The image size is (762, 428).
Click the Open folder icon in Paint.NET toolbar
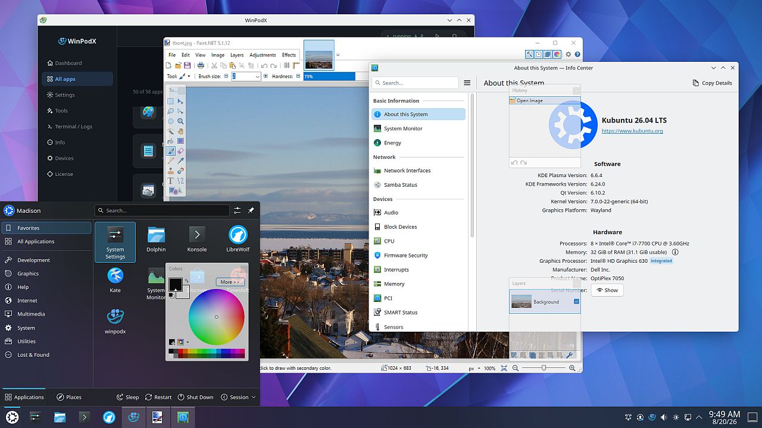click(178, 65)
